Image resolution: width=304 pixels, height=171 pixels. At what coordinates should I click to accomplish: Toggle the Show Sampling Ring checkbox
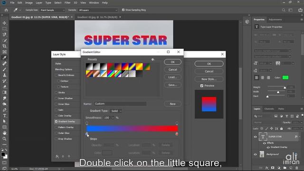coord(123,10)
